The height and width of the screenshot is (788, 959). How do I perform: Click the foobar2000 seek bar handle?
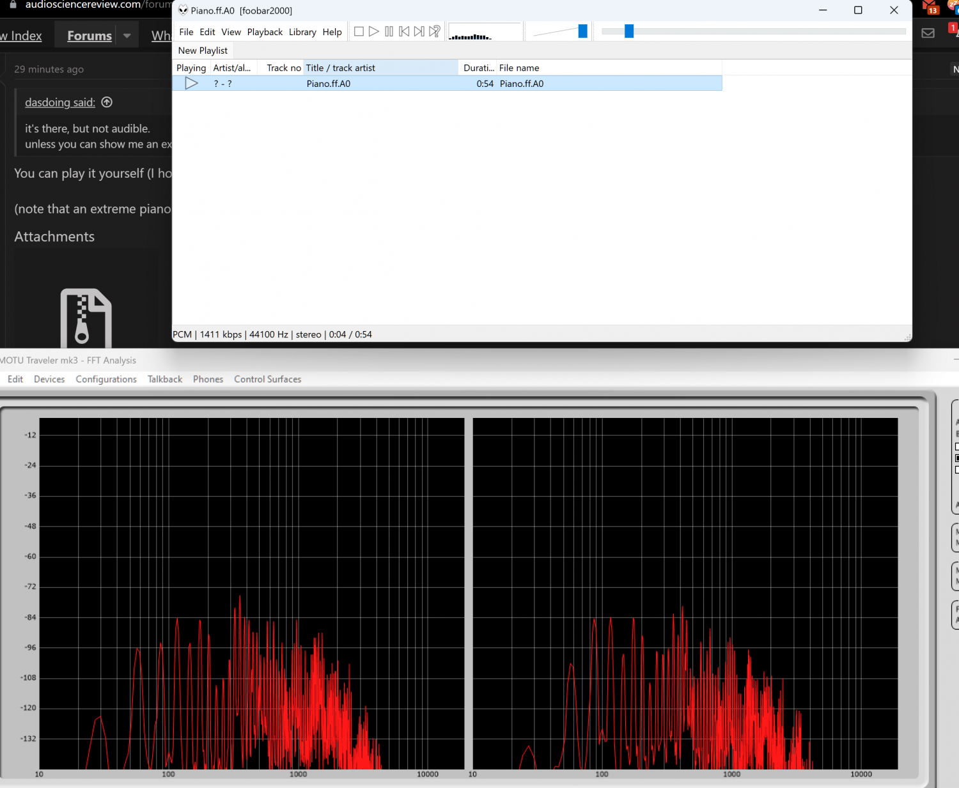pos(629,31)
